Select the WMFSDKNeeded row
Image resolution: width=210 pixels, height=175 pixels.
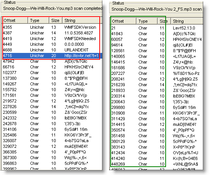[52, 39]
